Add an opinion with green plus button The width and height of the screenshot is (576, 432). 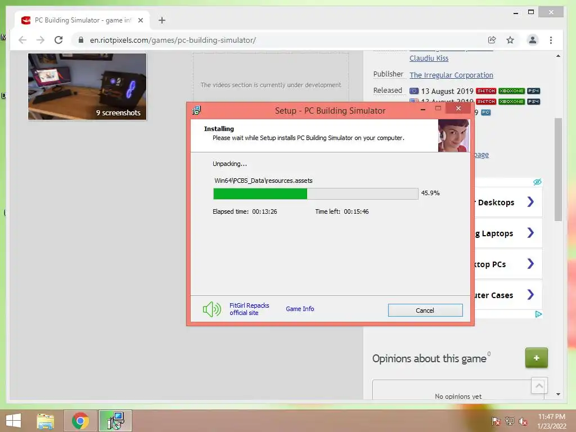pyautogui.click(x=536, y=358)
